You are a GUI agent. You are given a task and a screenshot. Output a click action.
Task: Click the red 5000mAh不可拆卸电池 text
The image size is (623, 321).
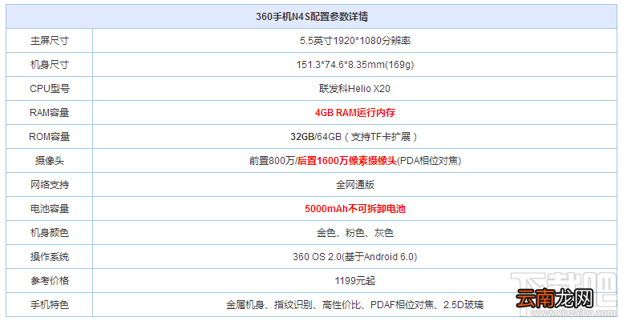coord(355,209)
